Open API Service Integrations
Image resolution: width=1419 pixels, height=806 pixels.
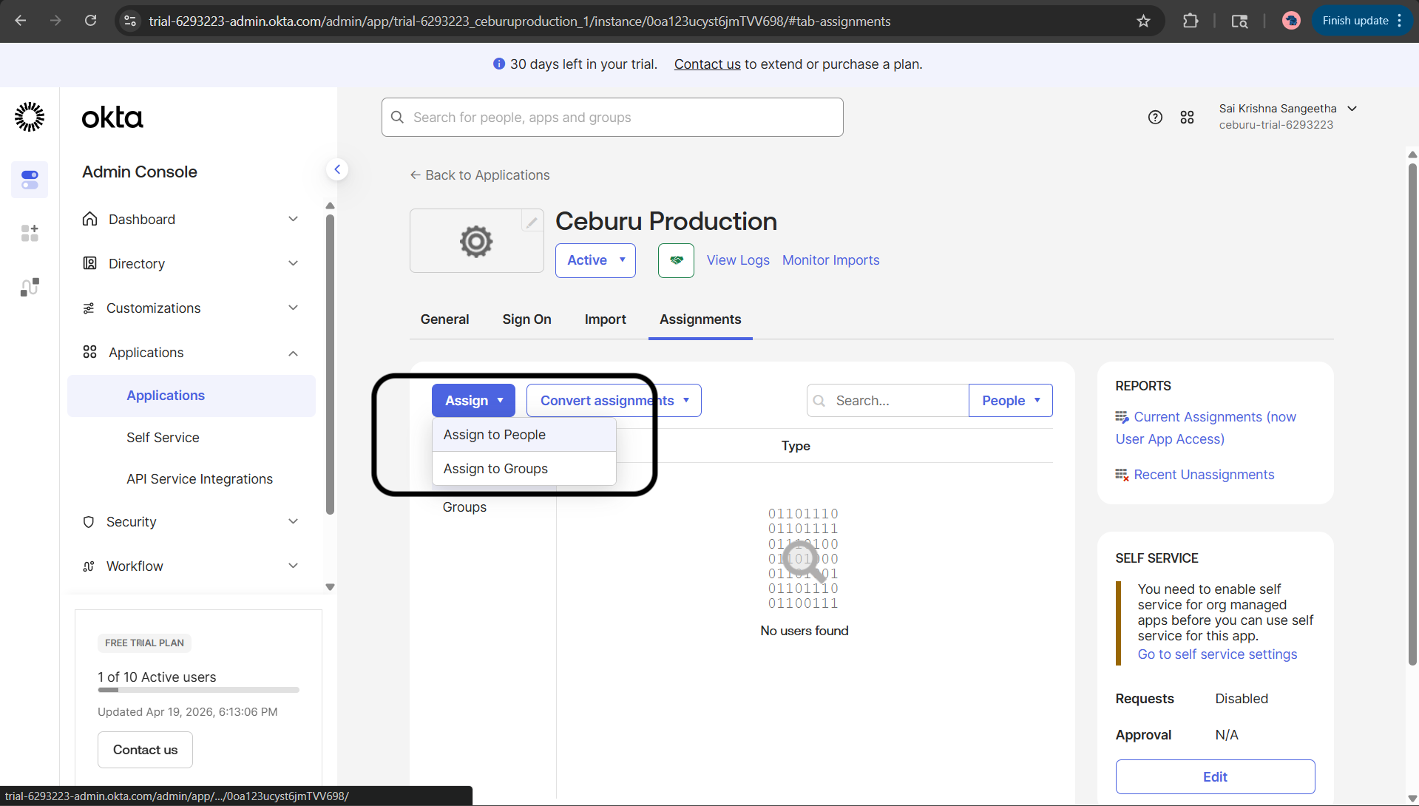pyautogui.click(x=200, y=479)
